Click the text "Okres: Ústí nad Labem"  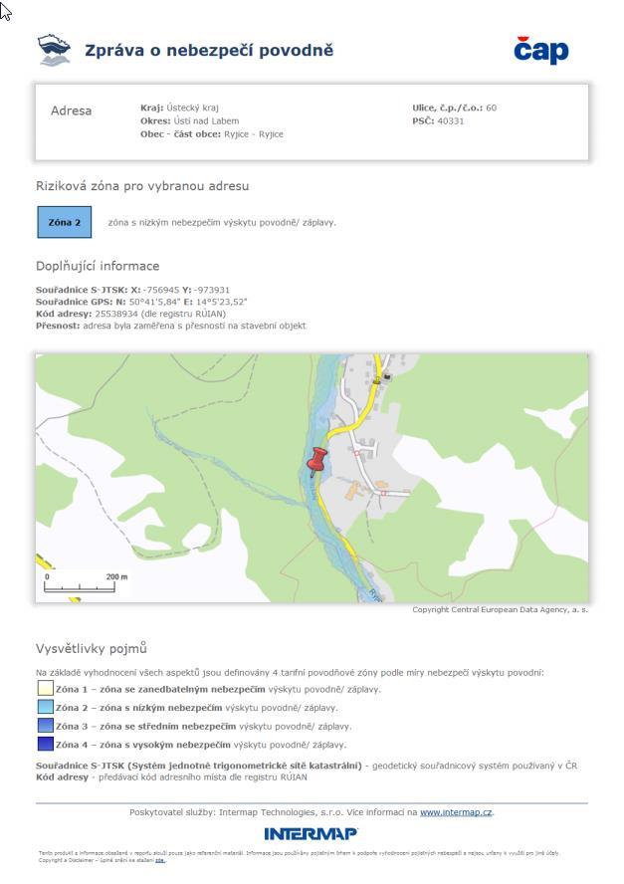pyautogui.click(x=189, y=120)
